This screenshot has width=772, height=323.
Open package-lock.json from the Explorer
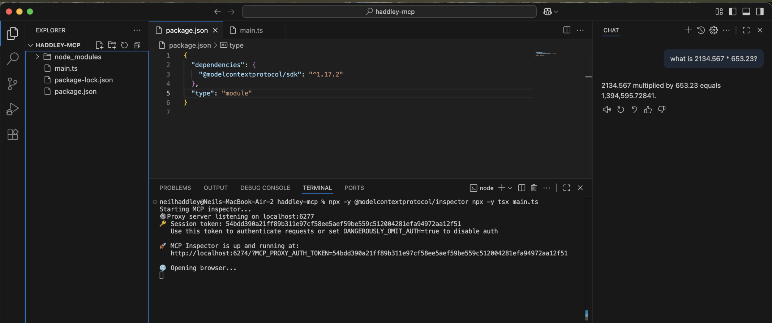click(x=83, y=80)
